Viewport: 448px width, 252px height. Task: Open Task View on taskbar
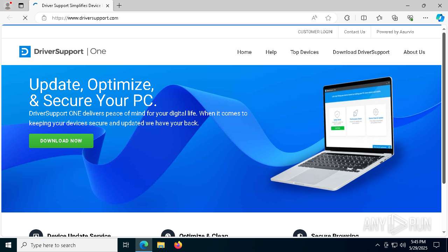coord(126,245)
